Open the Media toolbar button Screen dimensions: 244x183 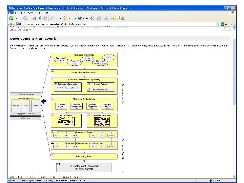(83, 18)
